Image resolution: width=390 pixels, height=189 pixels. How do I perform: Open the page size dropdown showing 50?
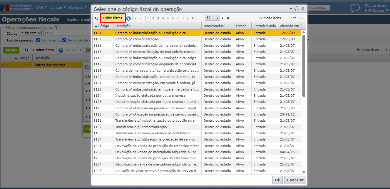(212, 18)
